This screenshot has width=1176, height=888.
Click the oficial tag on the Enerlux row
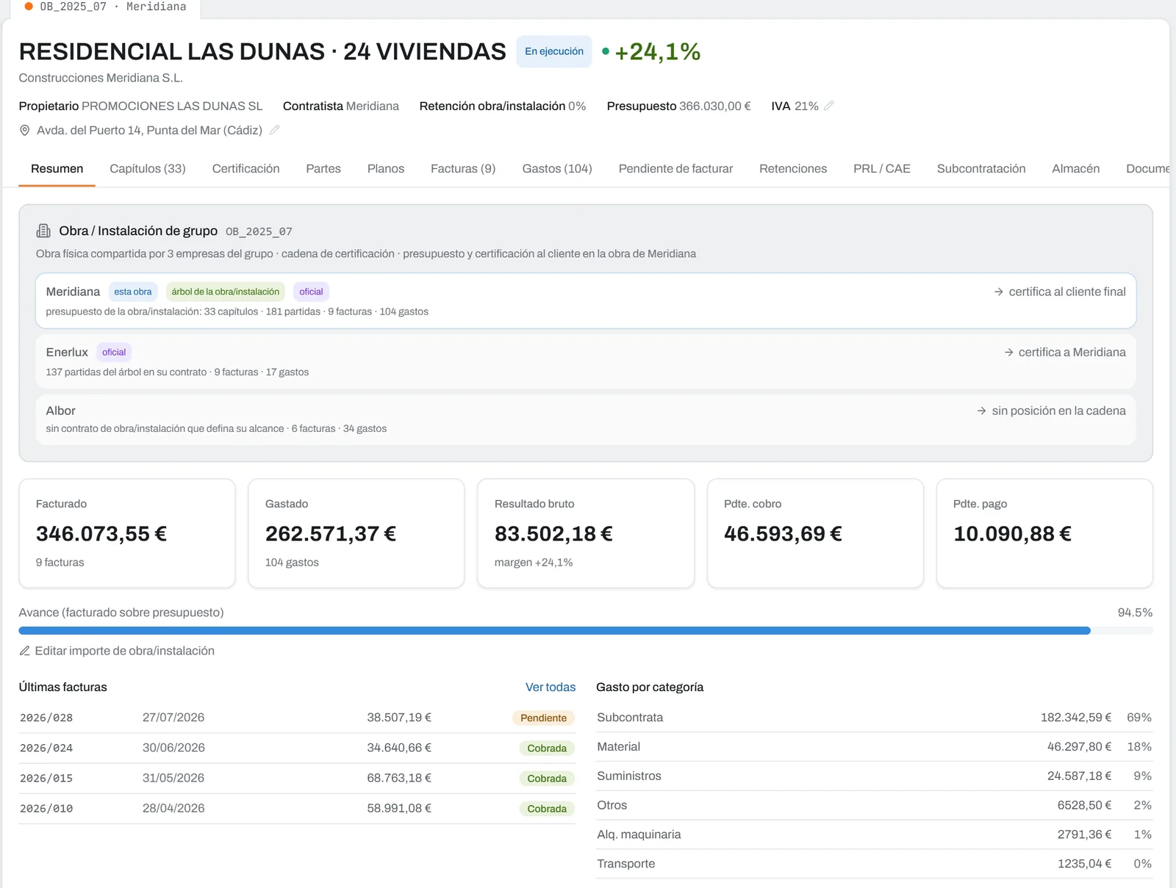[114, 353]
